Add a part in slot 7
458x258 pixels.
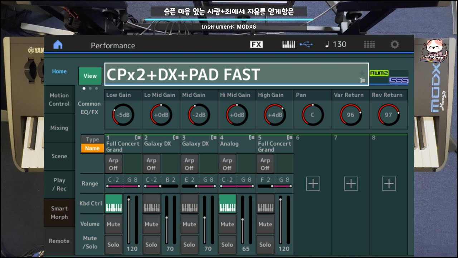(x=351, y=183)
